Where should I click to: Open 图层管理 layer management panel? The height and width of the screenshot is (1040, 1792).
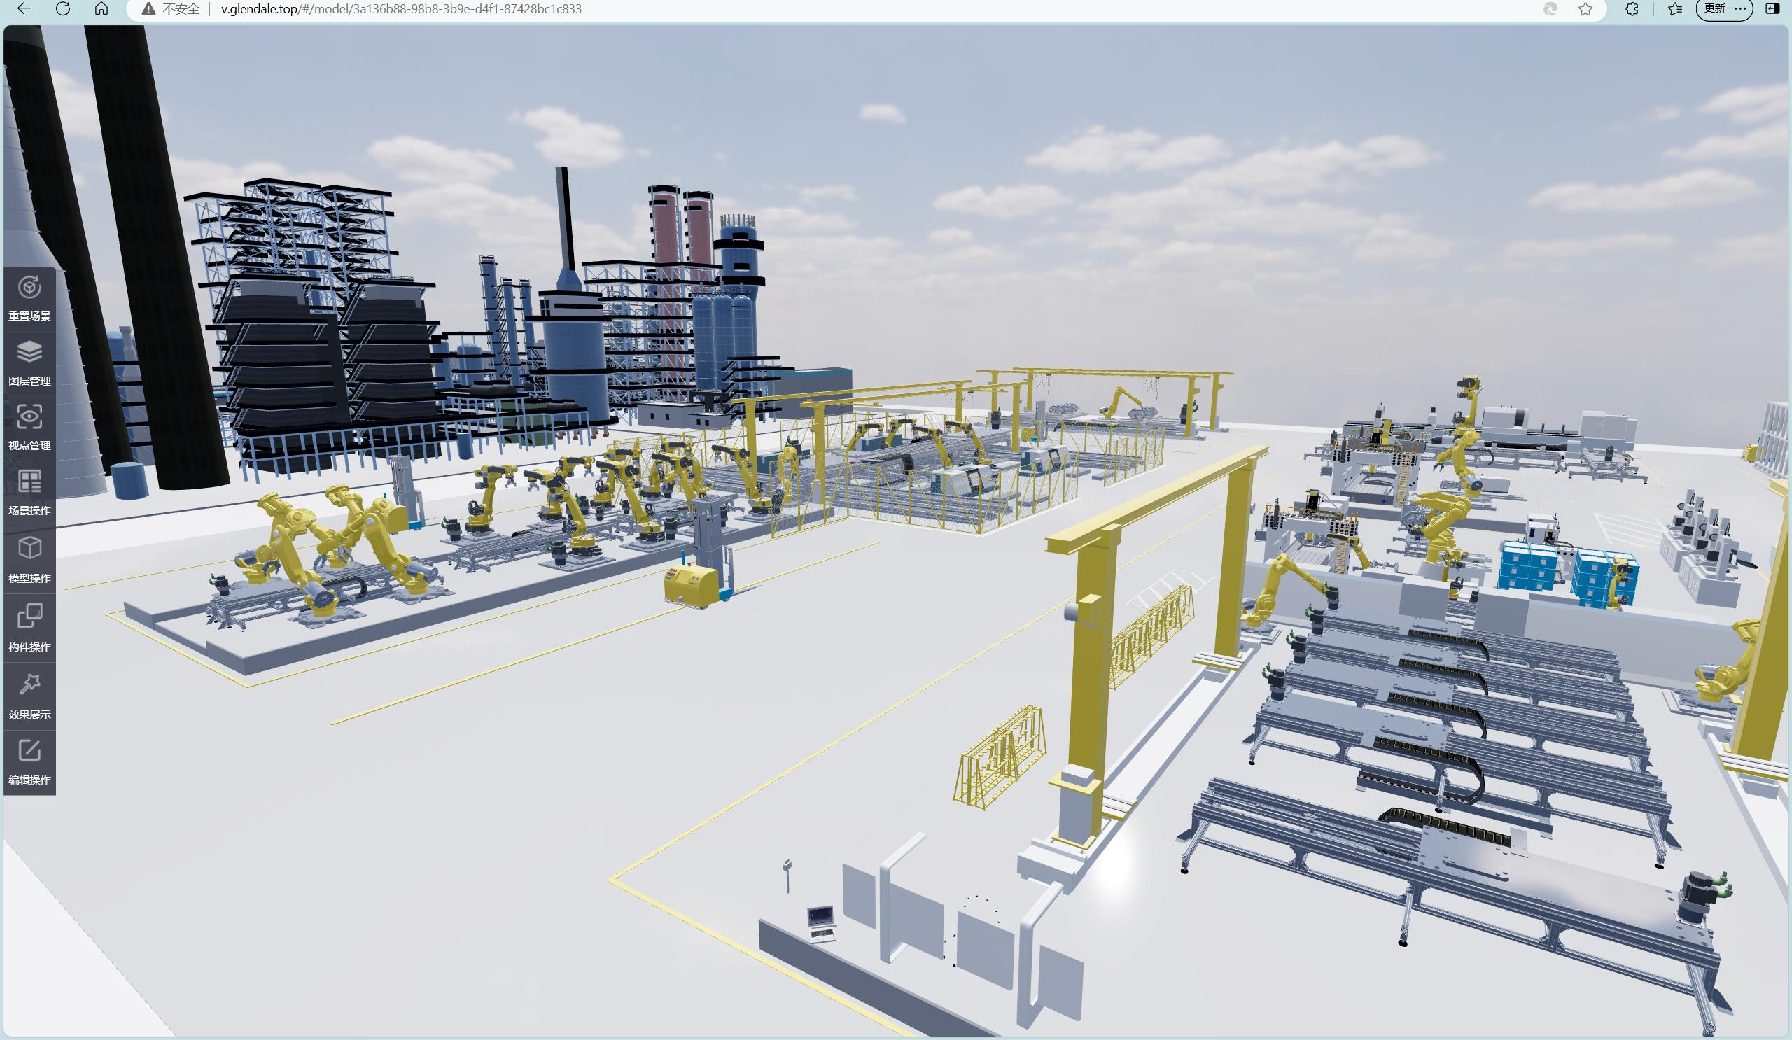[x=29, y=352]
